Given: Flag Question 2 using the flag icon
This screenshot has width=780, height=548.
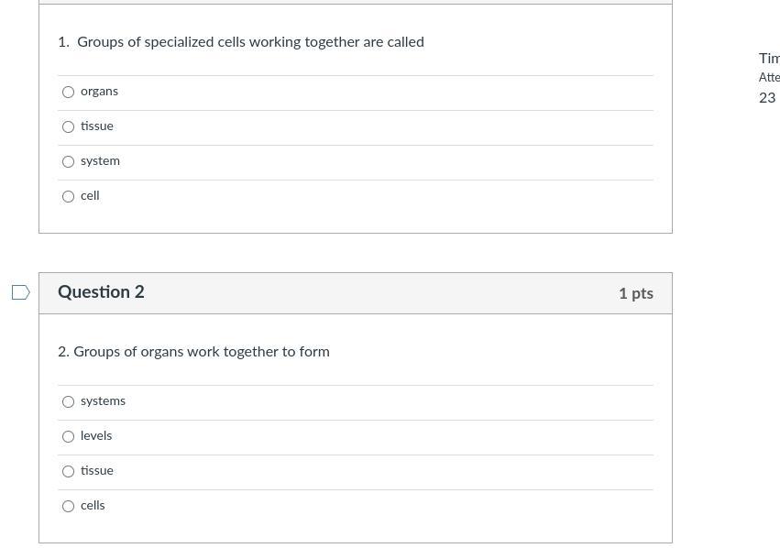Looking at the screenshot, I should tap(20, 292).
